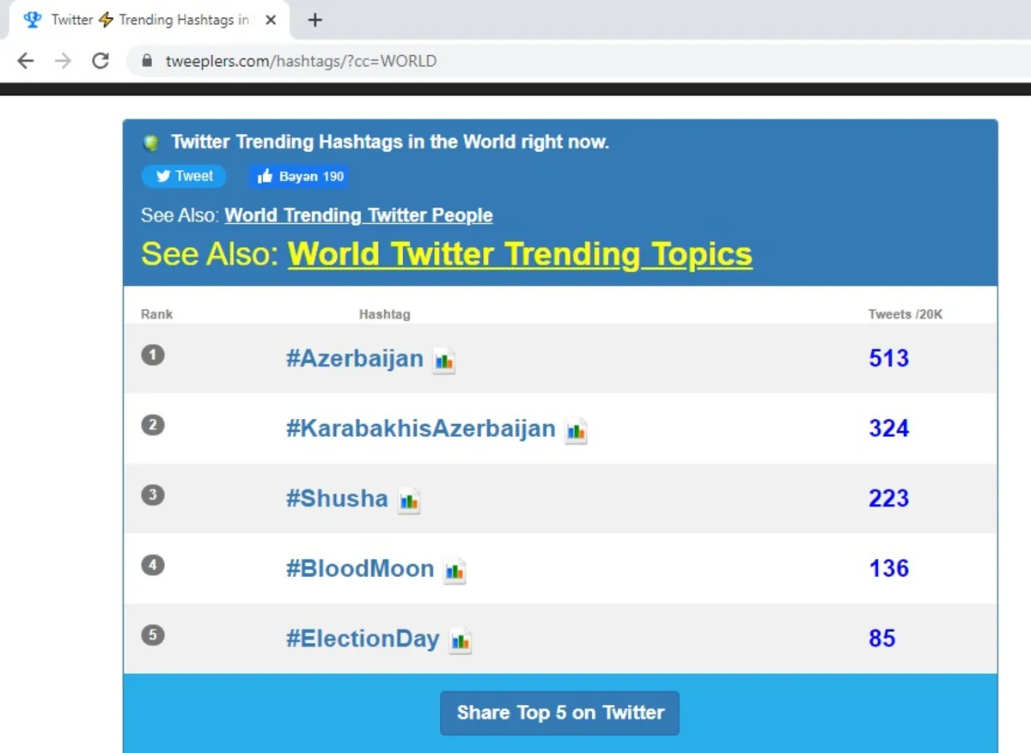Click the back navigation arrow
1031x753 pixels.
(26, 61)
